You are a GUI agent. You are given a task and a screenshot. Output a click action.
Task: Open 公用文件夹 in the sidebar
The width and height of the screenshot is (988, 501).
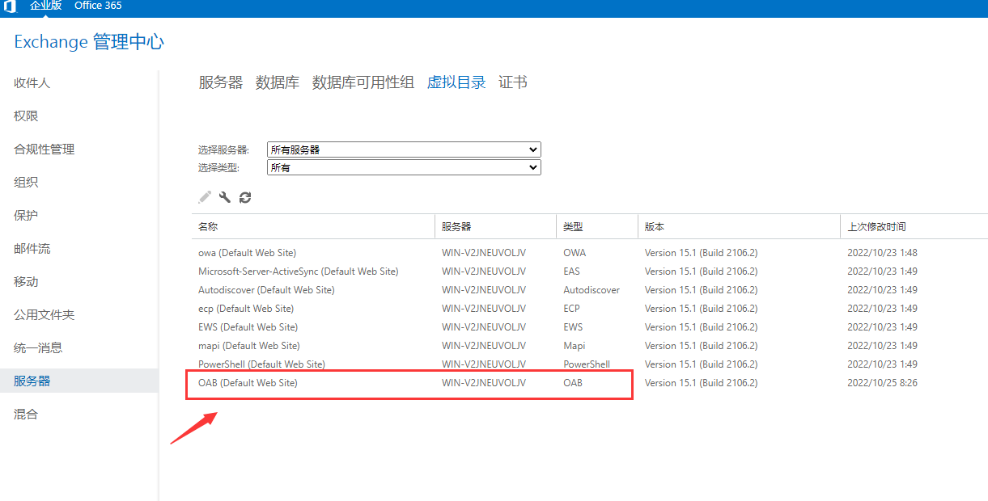click(x=45, y=315)
